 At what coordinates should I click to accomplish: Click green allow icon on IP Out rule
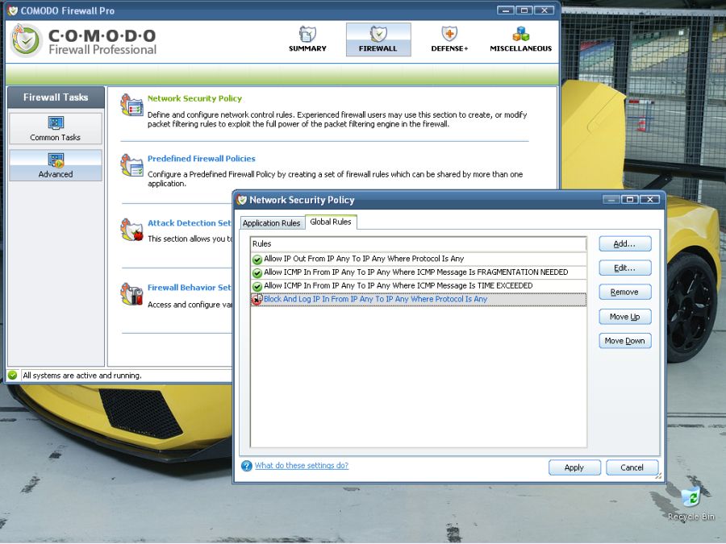(x=257, y=260)
